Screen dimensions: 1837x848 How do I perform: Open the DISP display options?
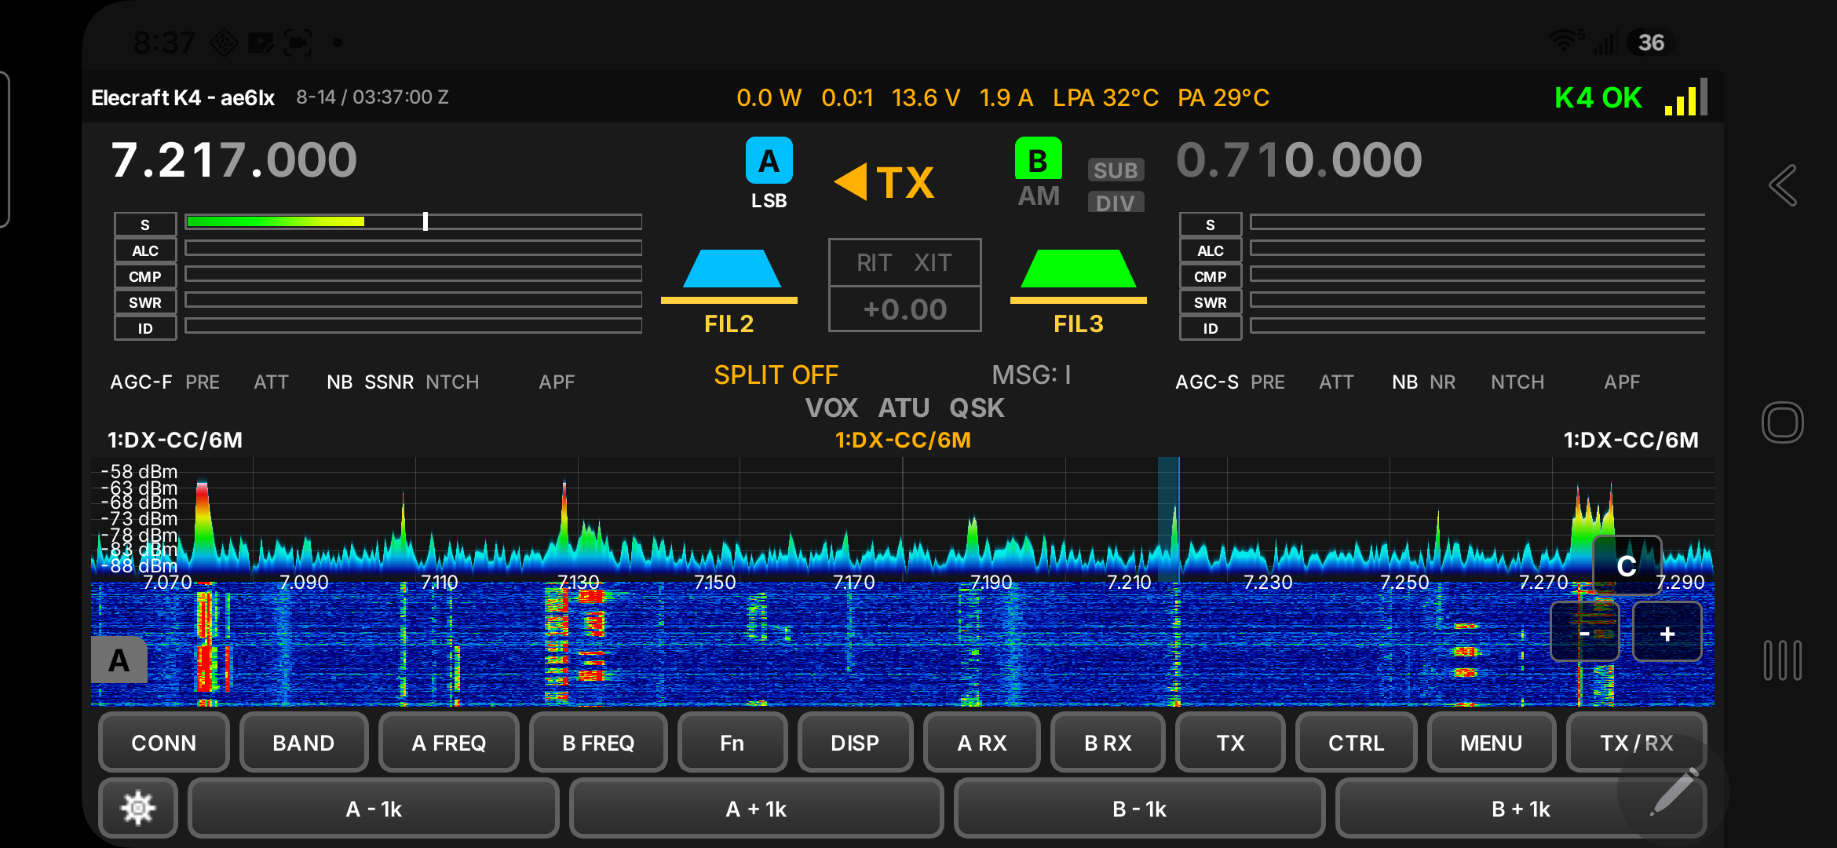click(855, 743)
